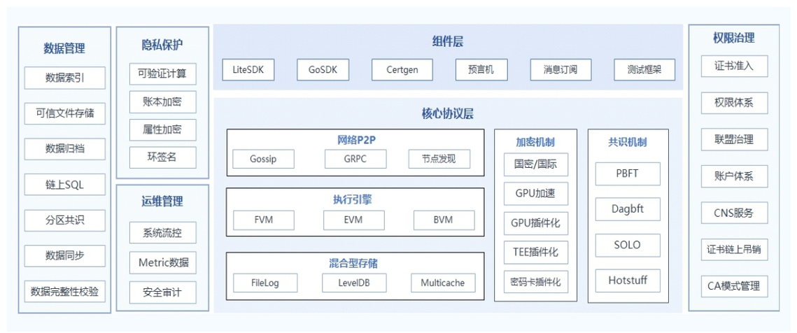Select the Multicache box
The width and height of the screenshot is (797, 333).
point(443,283)
